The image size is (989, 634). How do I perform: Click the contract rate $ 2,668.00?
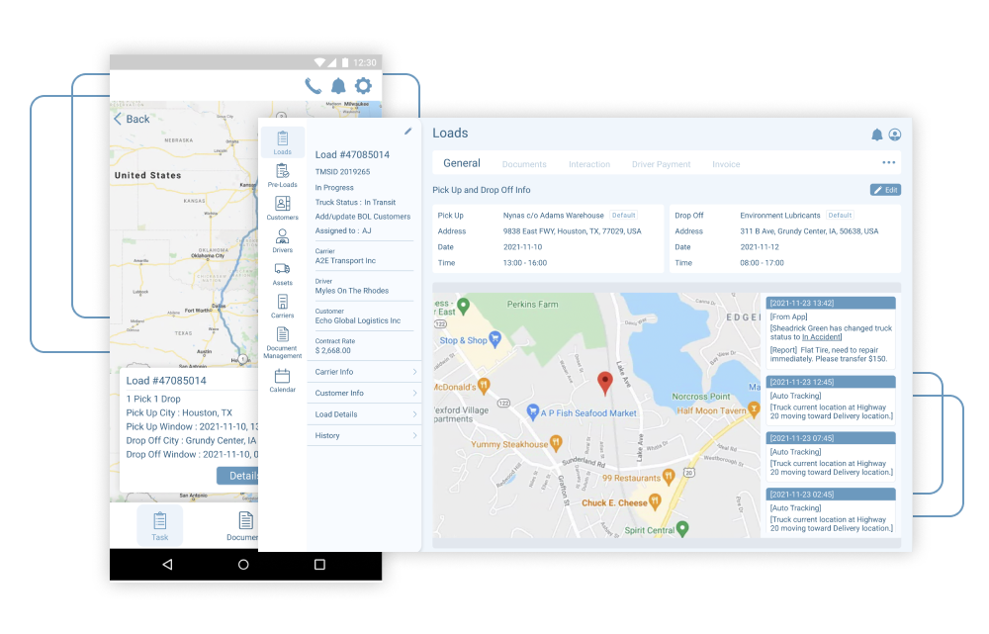(333, 351)
